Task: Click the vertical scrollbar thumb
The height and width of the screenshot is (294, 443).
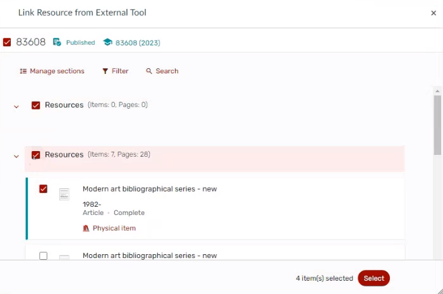Action: tap(437, 125)
